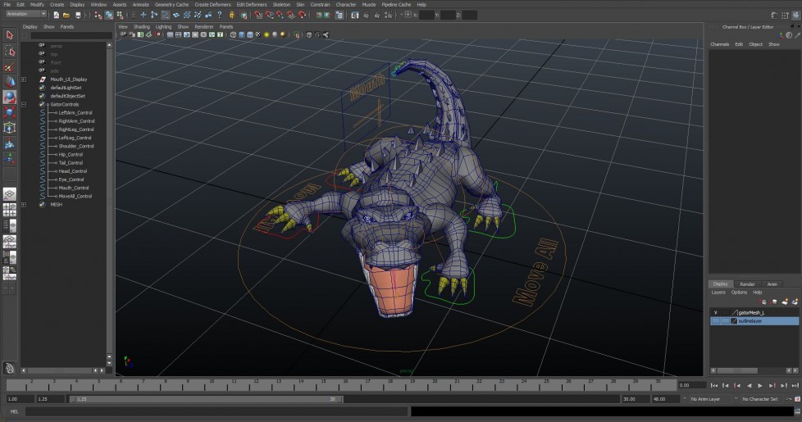Toggle visibility box of outlinelayer
Image resolution: width=802 pixels, height=422 pixels.
[x=716, y=321]
